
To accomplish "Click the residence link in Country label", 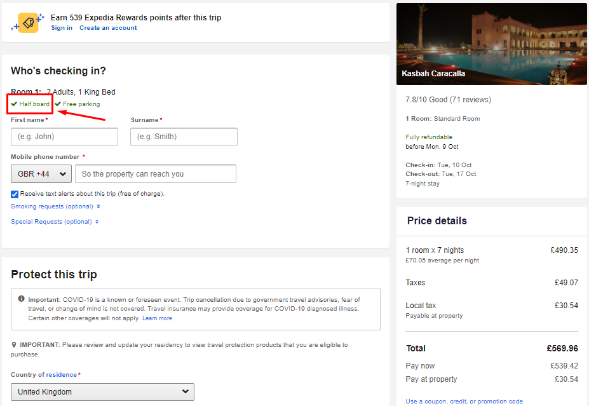I will 61,374.
